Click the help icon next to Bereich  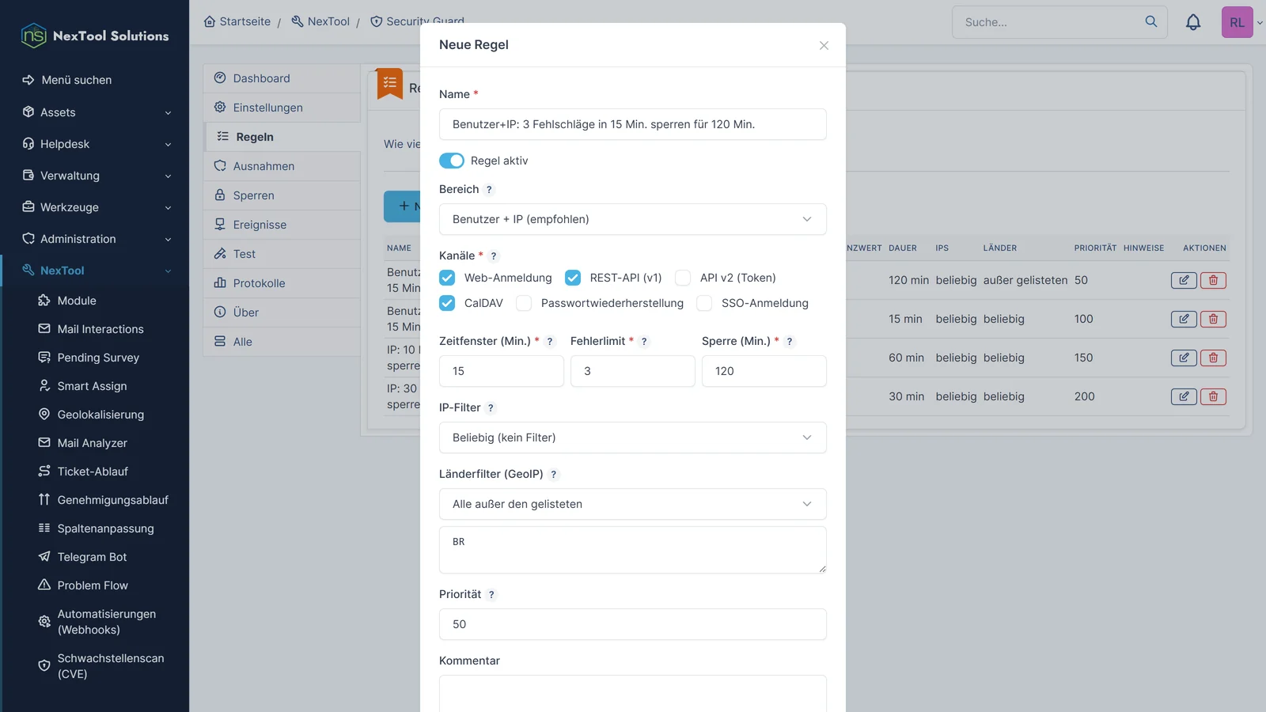(489, 190)
